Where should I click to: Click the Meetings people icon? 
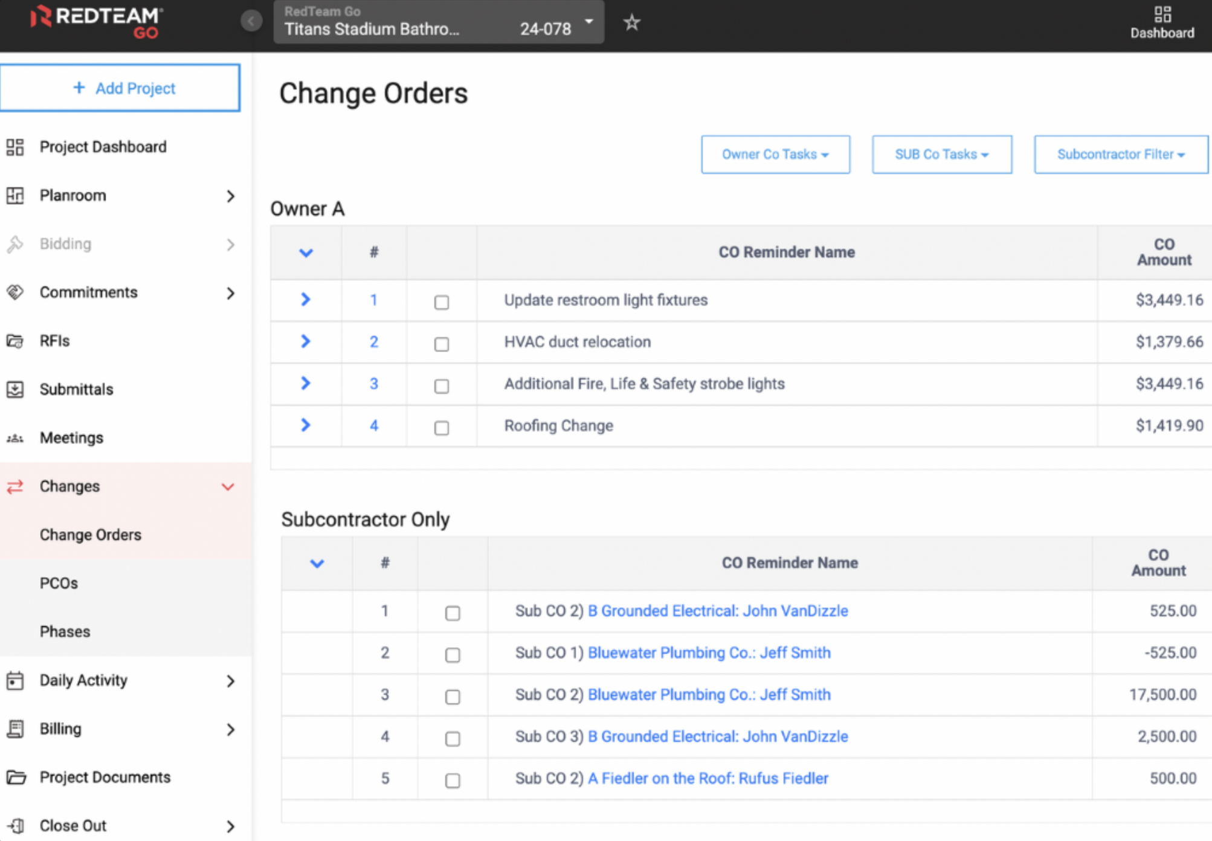tap(15, 438)
